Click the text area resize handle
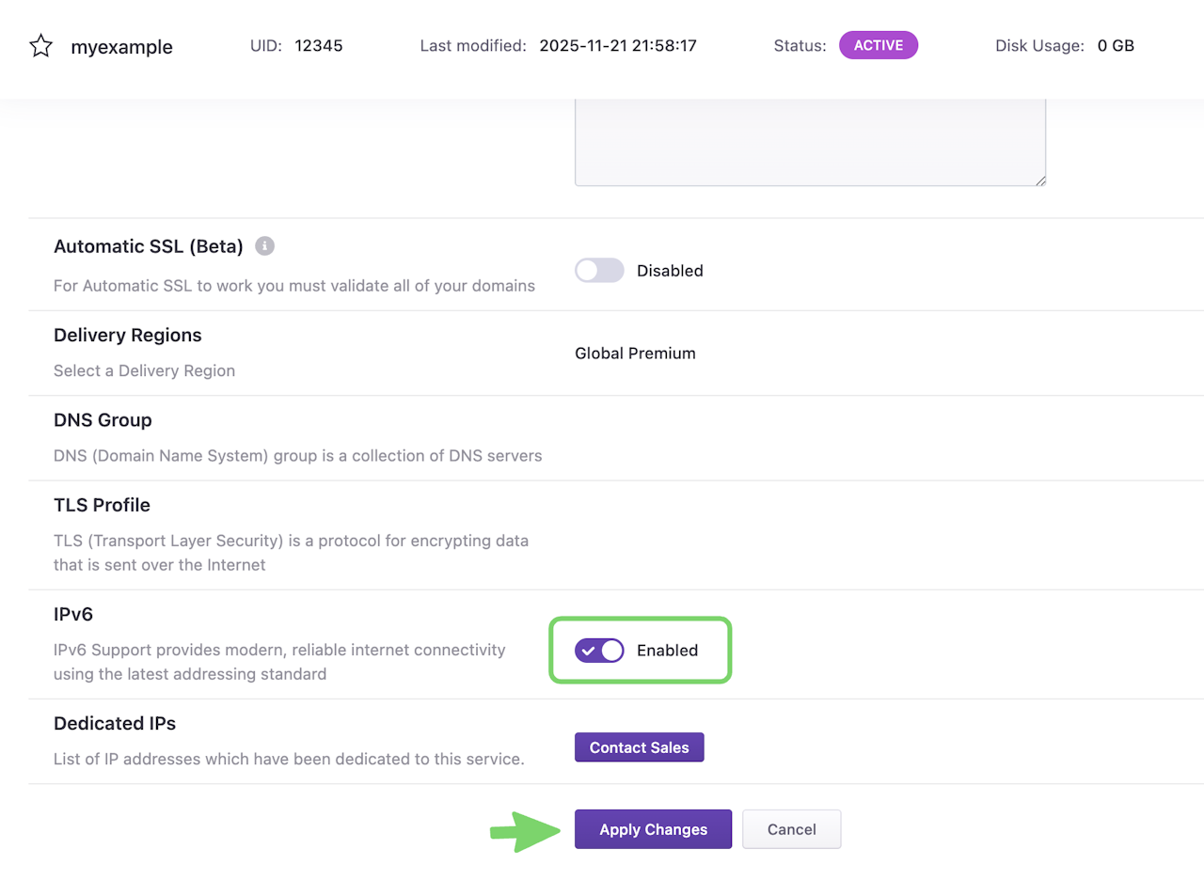The height and width of the screenshot is (880, 1204). 1040,181
